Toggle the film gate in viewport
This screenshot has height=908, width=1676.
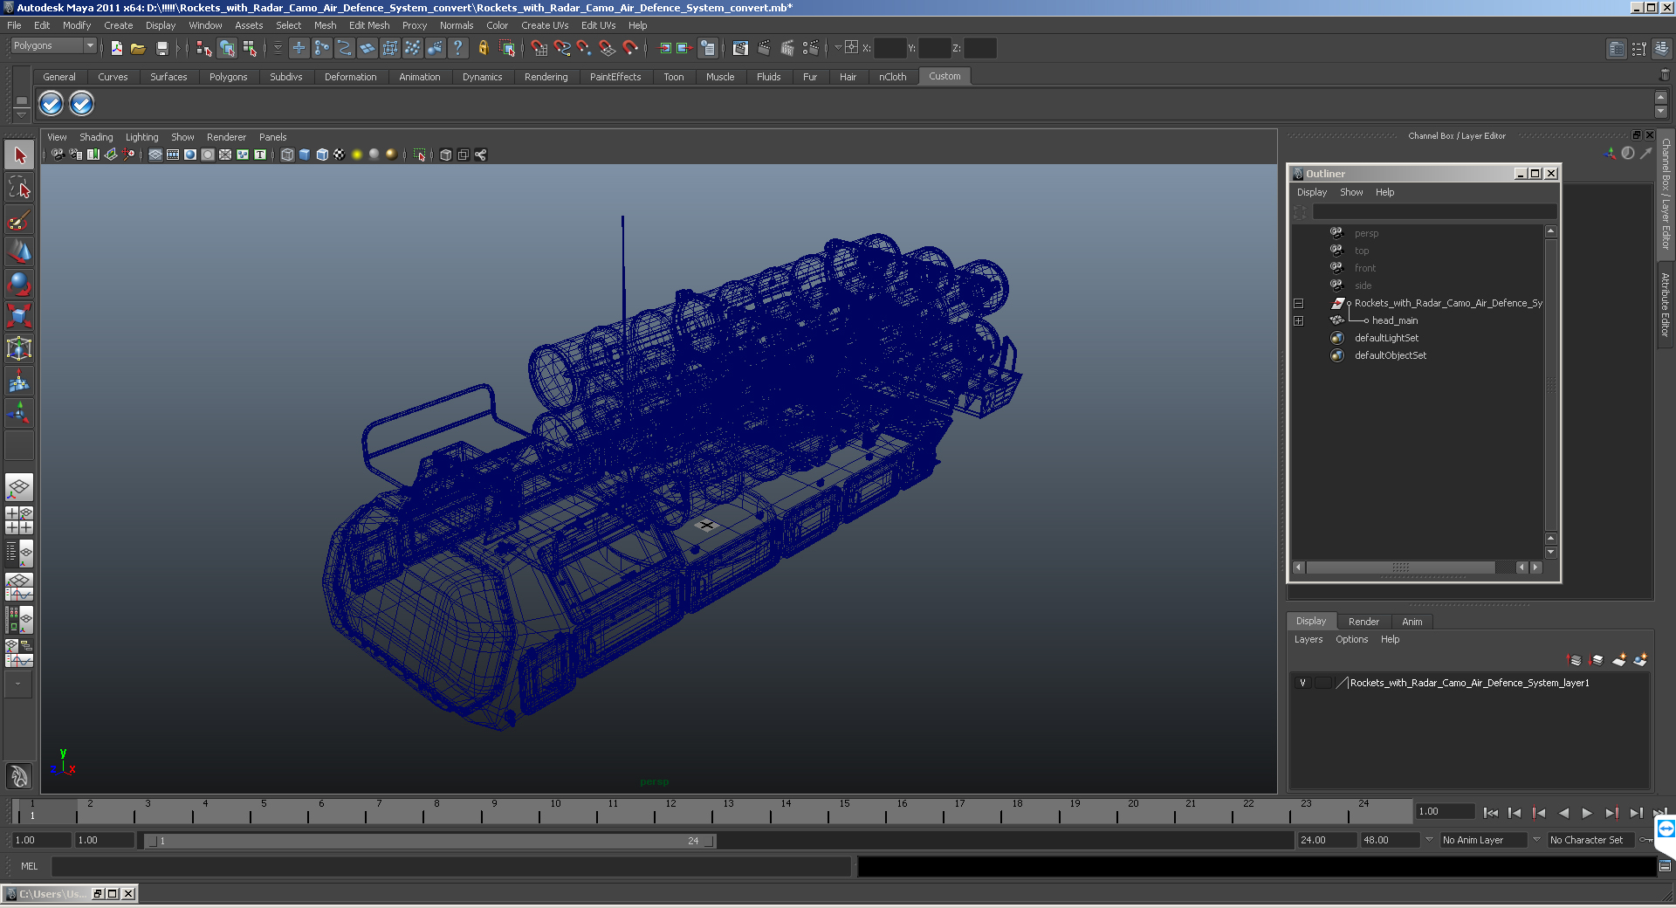[173, 155]
